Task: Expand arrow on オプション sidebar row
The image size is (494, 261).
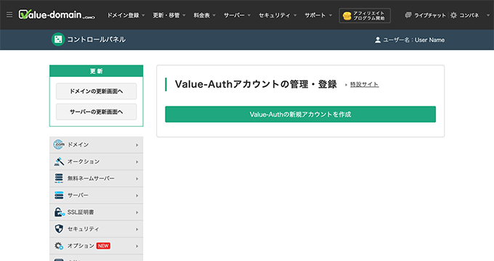Action: (137, 246)
